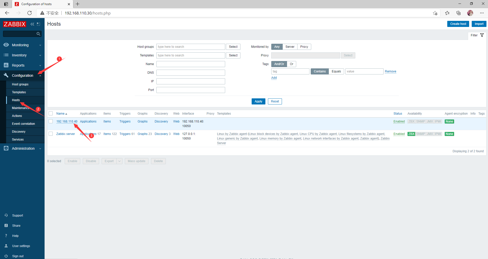Open Zabbix server Triggers 61 link
Viewport: 488px width, 259px height.
point(127,134)
